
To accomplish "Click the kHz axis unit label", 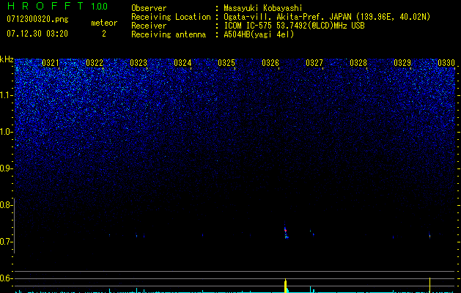I will [7, 59].
